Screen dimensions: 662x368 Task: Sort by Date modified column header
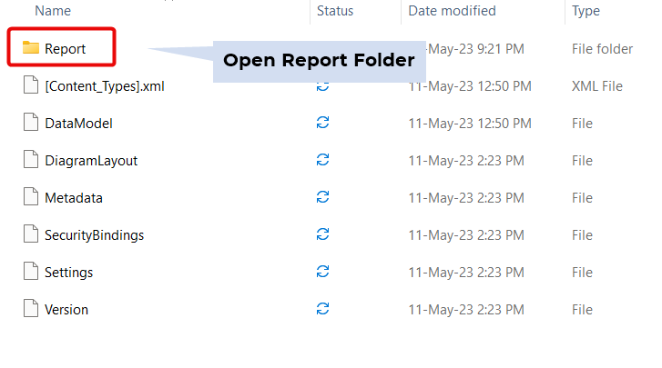coord(453,11)
